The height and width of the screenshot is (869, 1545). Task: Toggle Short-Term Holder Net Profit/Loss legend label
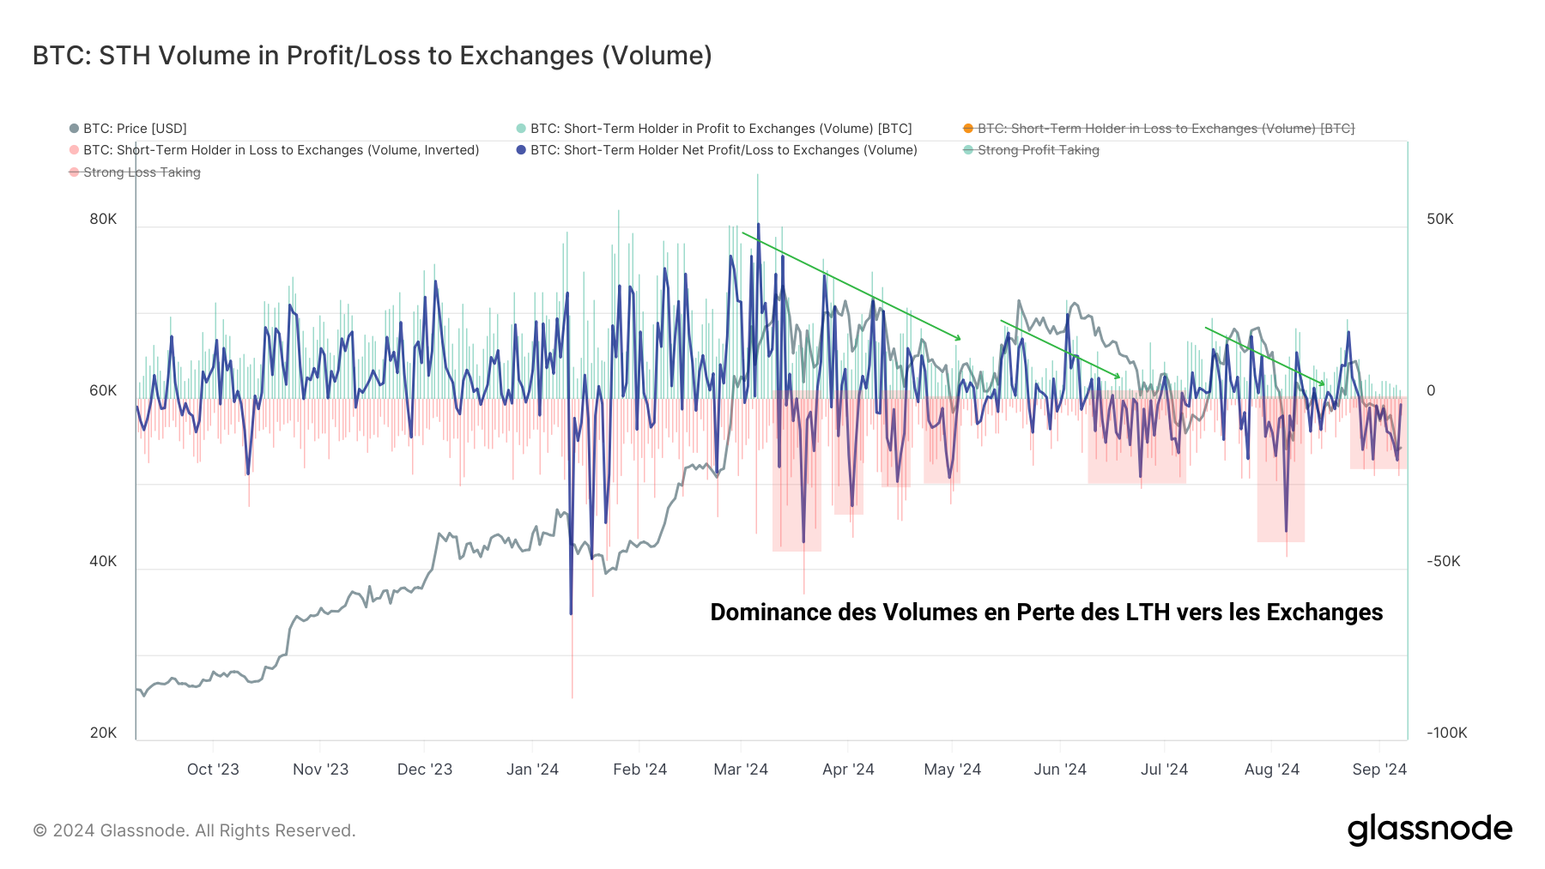pyautogui.click(x=724, y=150)
